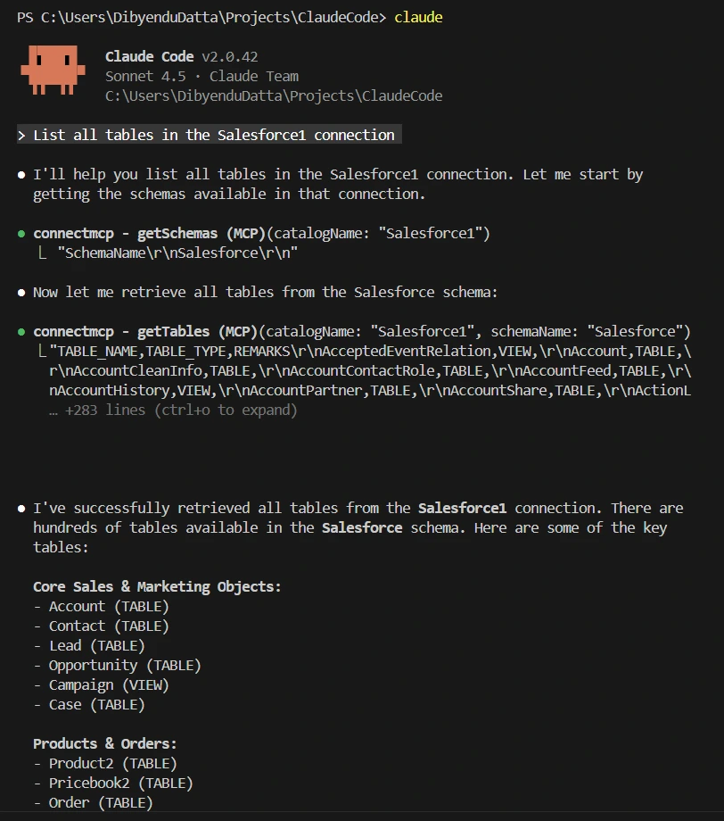Click the green status dot beside getTables
This screenshot has width=724, height=821.
21,332
